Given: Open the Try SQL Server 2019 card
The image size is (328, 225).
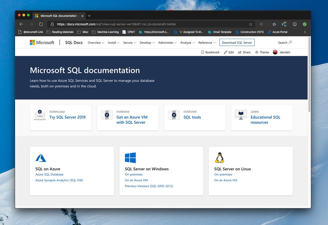Looking at the screenshot, I should [x=68, y=117].
